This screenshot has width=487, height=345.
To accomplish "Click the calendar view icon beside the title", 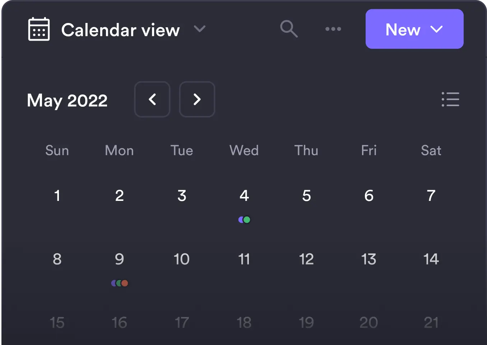I will [x=39, y=29].
